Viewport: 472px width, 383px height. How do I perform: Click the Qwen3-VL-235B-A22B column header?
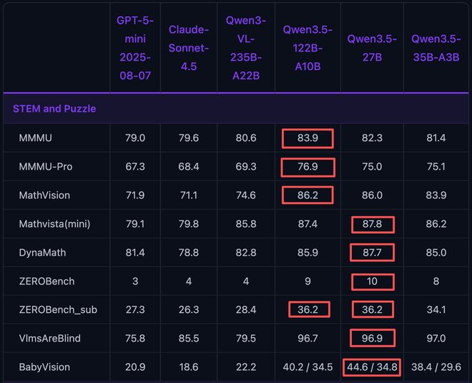pos(246,47)
